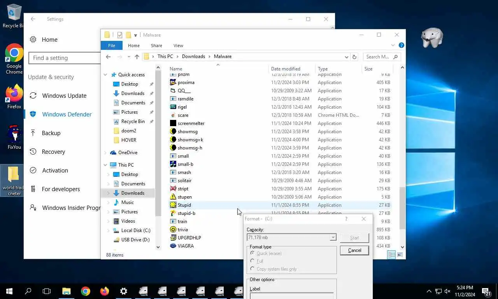Screen dimensions: 498x299
Task: Select the screenmelter application icon
Action: (173, 123)
